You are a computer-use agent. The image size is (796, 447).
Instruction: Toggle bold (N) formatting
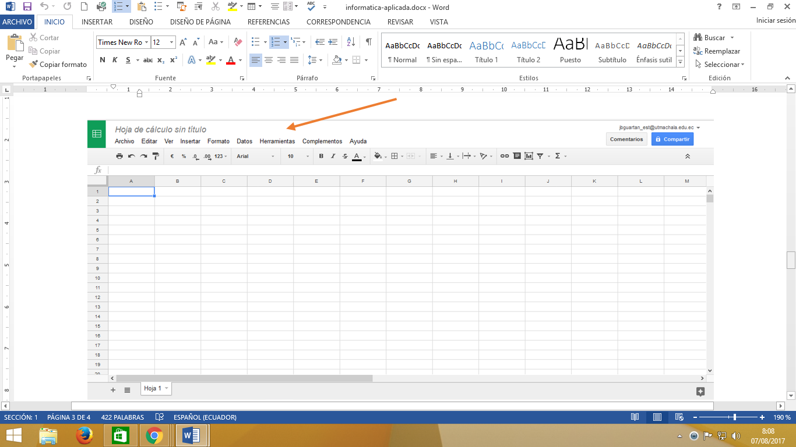click(x=103, y=60)
